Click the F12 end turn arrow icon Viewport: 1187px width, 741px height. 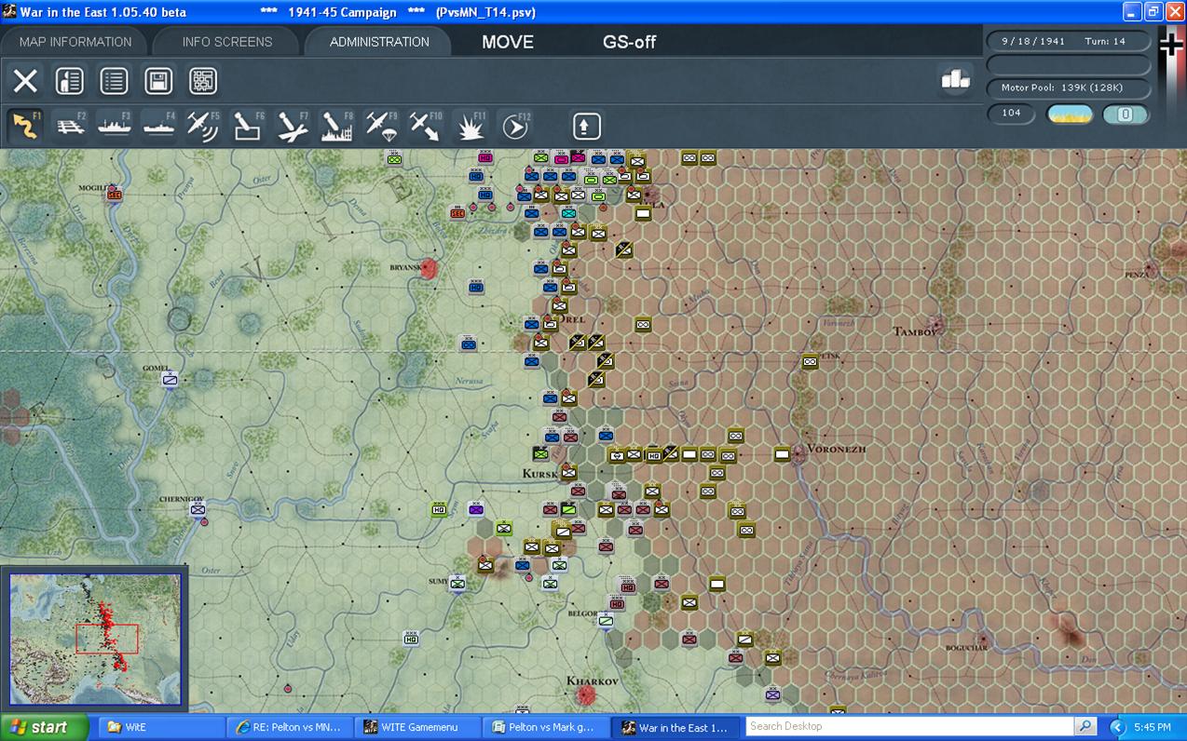[514, 127]
